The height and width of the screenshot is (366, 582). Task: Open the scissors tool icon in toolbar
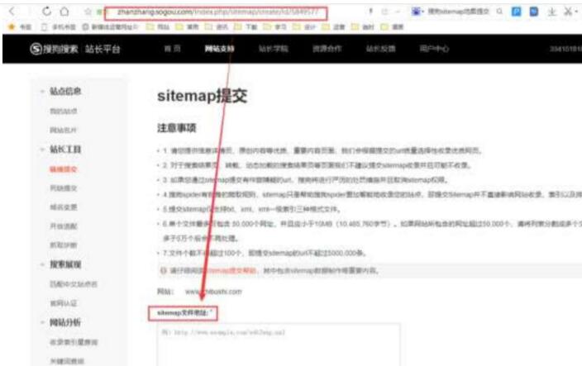pos(568,12)
